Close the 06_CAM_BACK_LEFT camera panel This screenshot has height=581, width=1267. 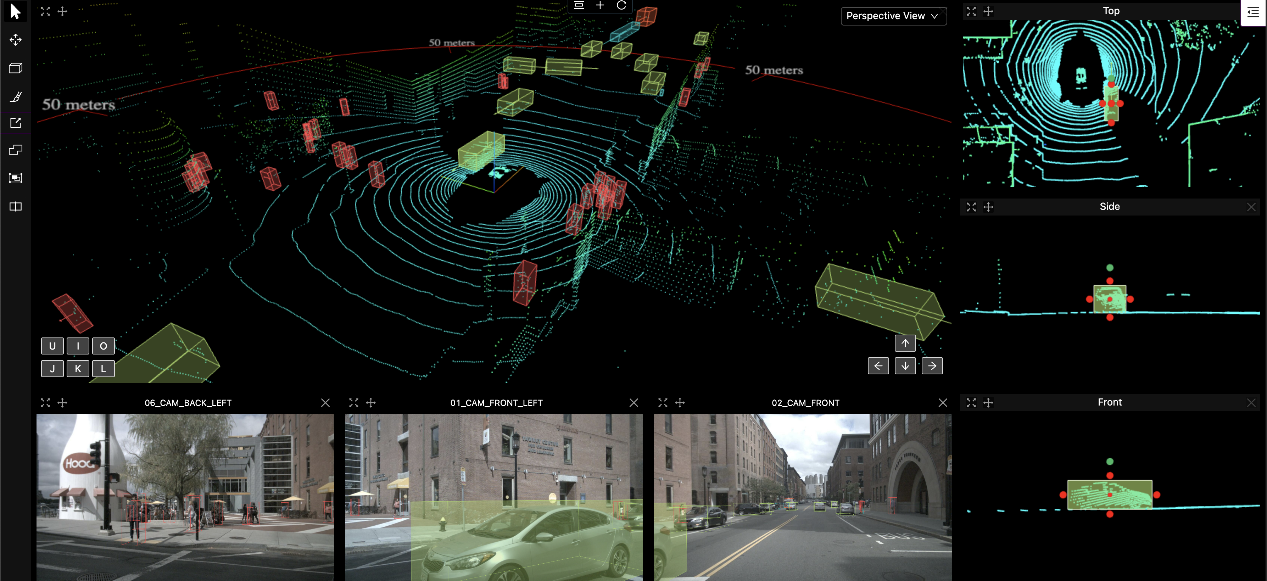(x=325, y=402)
